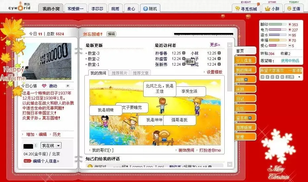This screenshot has width=308, height=182.
Task: Click the 编辑 button next to 勿忘国难
Action: coord(111,34)
